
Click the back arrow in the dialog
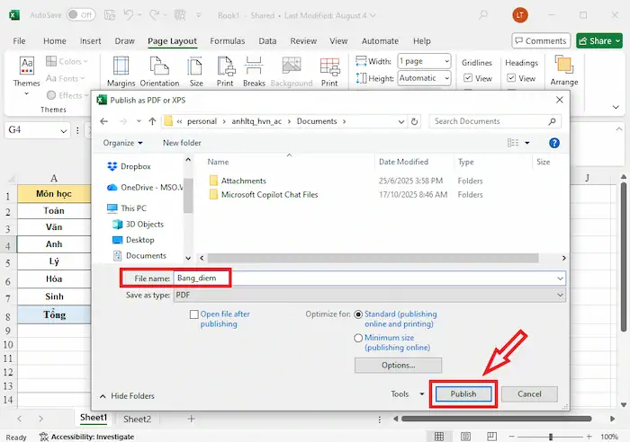pos(104,121)
